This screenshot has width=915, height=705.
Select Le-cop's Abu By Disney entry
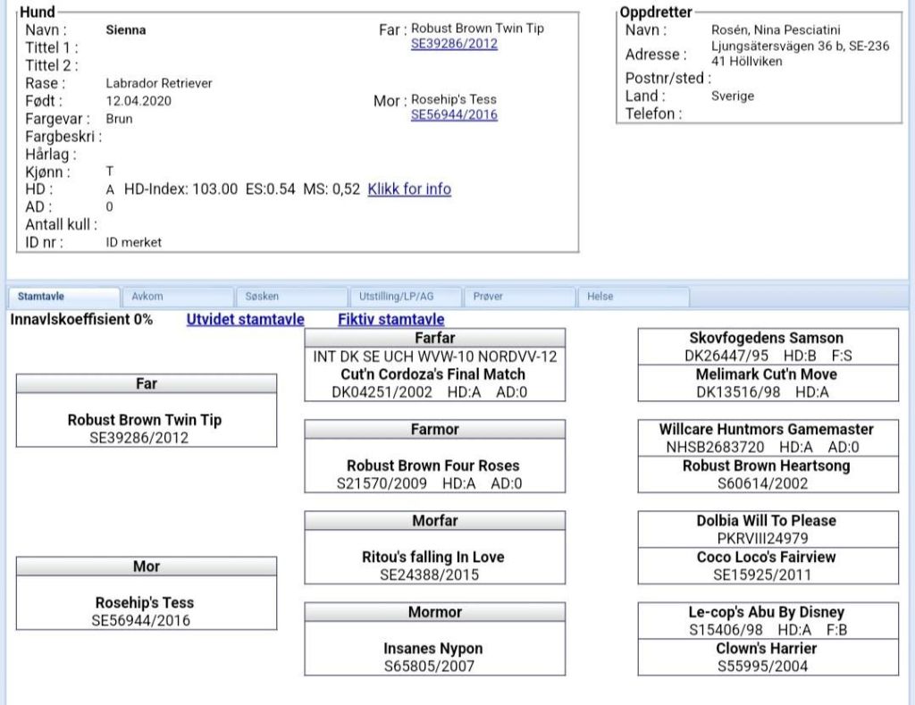tap(767, 613)
